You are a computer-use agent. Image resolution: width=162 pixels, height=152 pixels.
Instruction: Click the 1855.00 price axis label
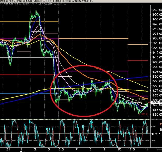point(157,110)
